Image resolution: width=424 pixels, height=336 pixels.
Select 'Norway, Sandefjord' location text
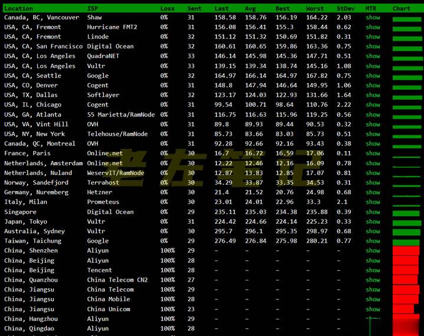click(36, 182)
